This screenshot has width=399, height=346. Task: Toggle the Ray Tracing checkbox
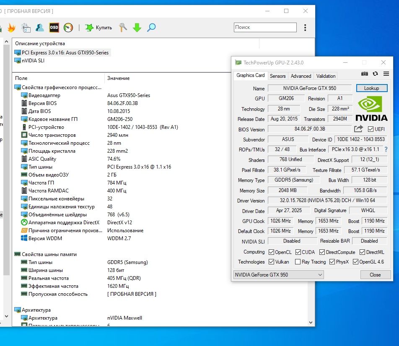point(298,261)
